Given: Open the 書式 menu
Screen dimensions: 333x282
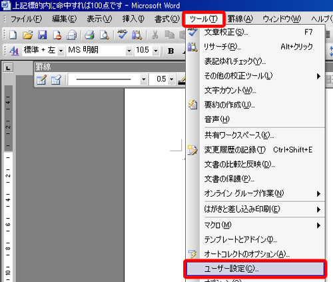Looking at the screenshot, I should tap(167, 19).
